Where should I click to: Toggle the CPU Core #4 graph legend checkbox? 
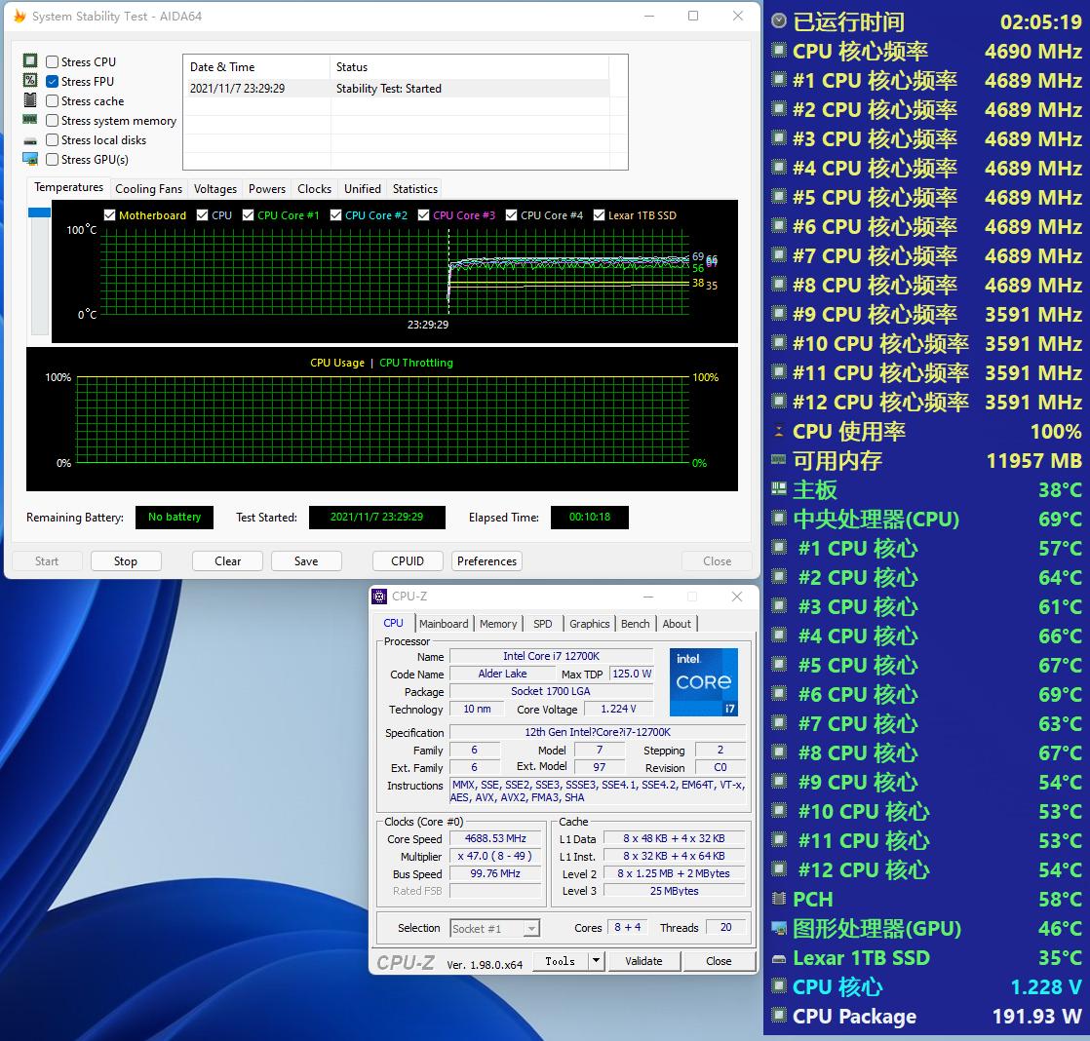pos(511,214)
